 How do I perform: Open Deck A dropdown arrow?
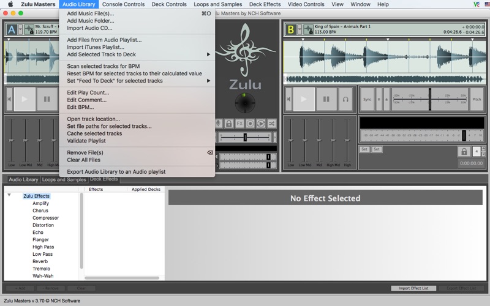click(x=20, y=29)
